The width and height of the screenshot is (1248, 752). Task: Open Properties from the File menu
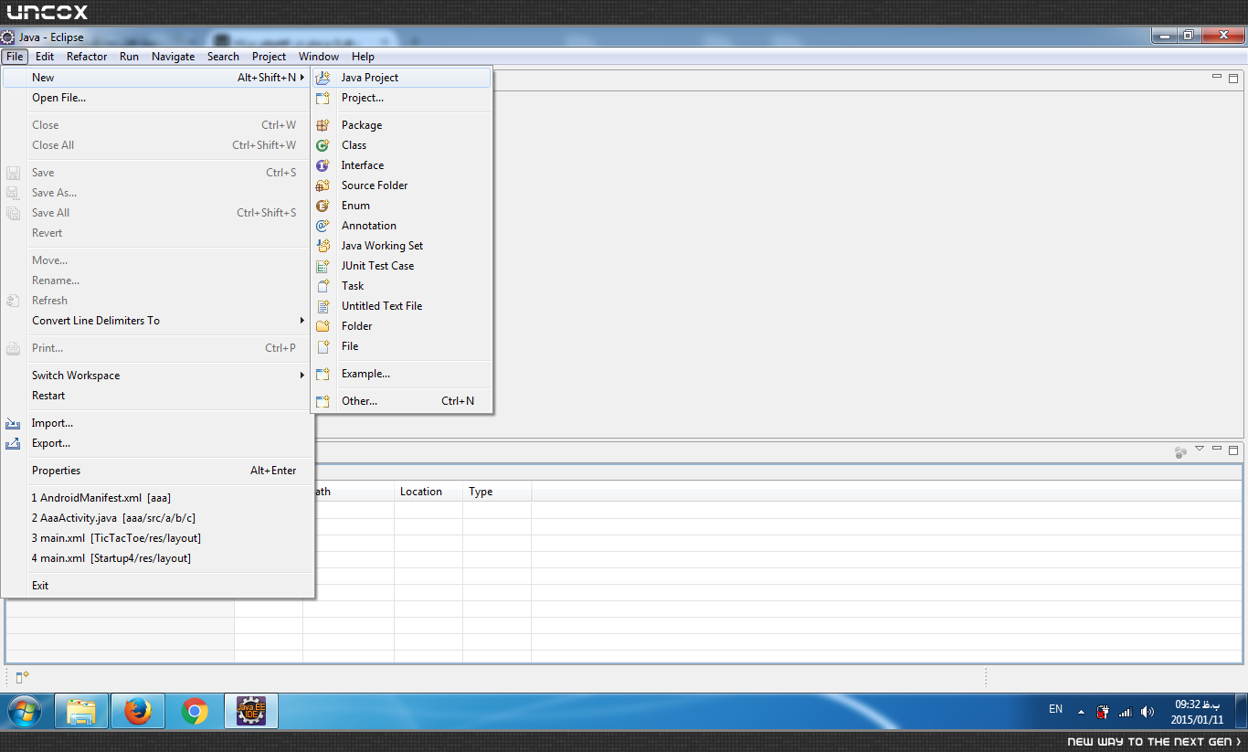pos(158,471)
